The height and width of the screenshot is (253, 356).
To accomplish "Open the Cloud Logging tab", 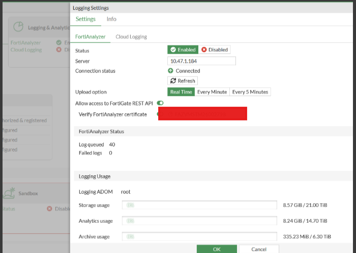I will point(131,37).
